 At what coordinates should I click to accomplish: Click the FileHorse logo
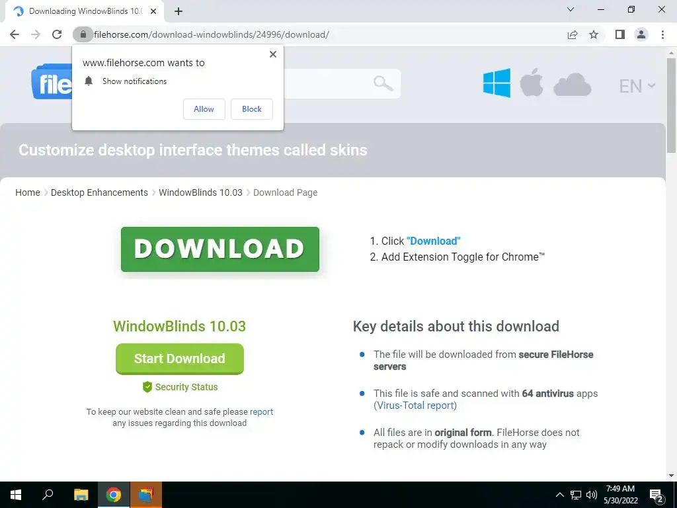52,82
